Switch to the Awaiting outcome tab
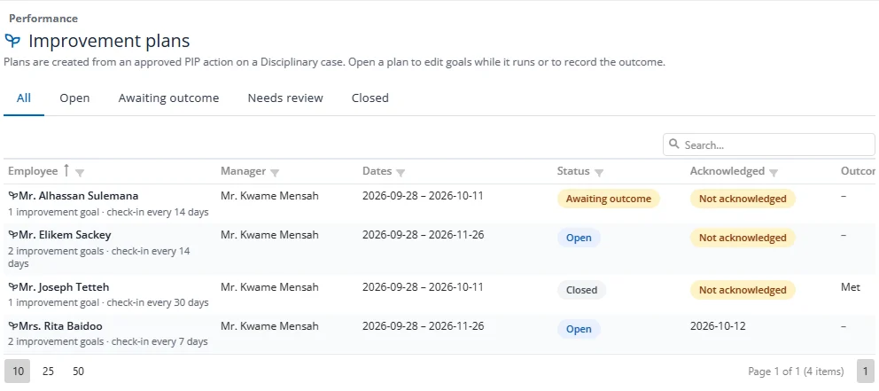 tap(168, 98)
